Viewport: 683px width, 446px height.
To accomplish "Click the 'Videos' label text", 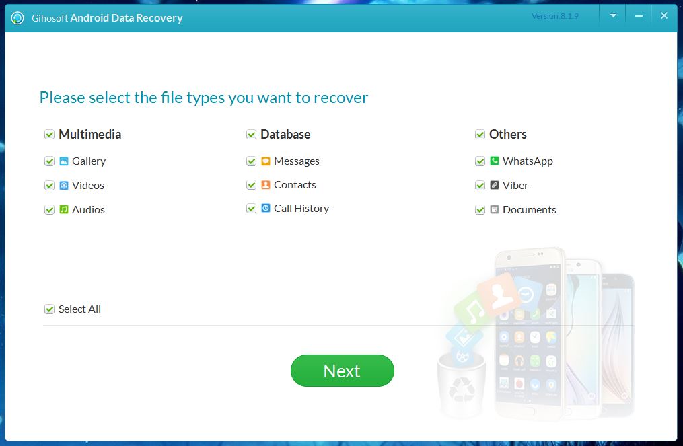I will (x=88, y=186).
